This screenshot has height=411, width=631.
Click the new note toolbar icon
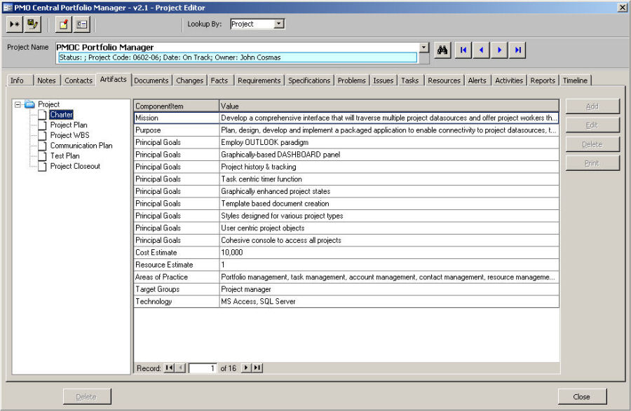pyautogui.click(x=64, y=25)
